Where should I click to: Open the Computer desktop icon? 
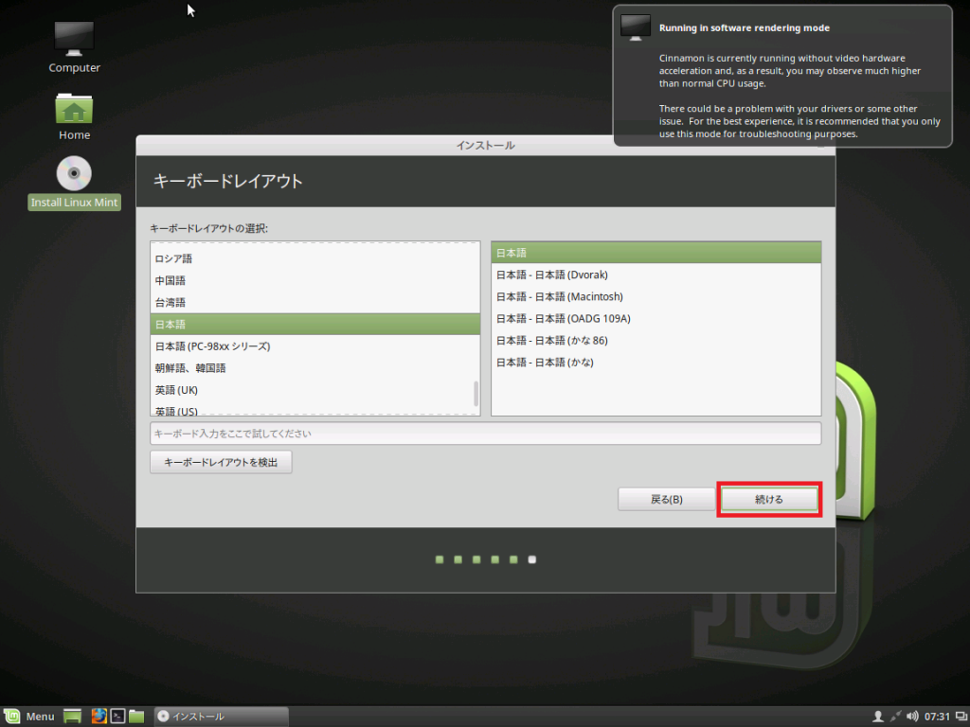[73, 38]
